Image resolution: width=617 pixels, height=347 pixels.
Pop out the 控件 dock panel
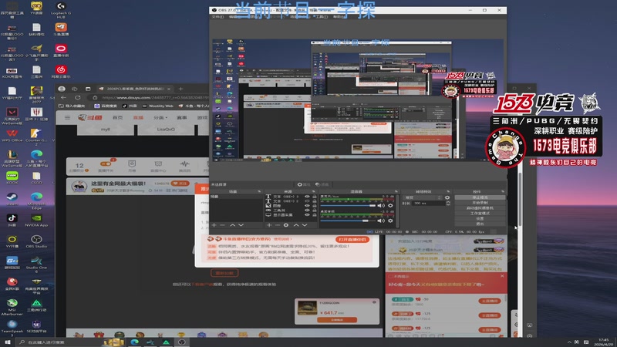tap(503, 191)
